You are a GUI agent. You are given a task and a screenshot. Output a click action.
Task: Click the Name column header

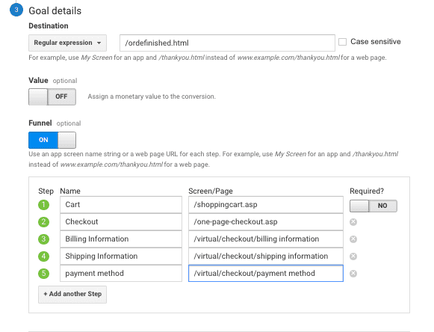pyautogui.click(x=70, y=191)
